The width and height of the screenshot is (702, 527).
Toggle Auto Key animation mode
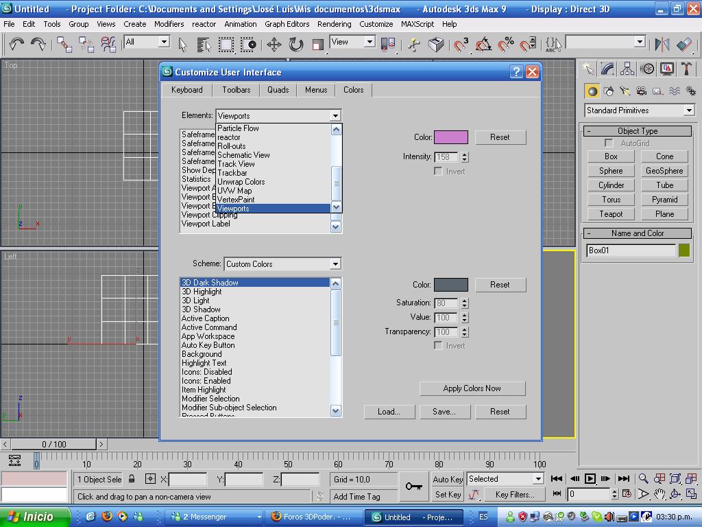click(x=448, y=479)
